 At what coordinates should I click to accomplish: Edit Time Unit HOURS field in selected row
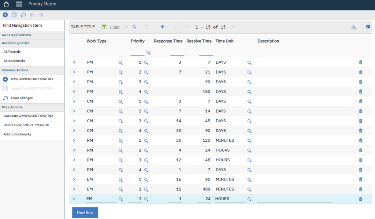click(230, 199)
